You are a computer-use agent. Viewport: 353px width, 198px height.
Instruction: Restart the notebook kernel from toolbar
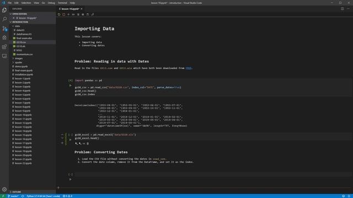pos(59,14)
